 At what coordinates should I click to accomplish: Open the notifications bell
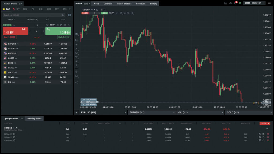(235, 3)
